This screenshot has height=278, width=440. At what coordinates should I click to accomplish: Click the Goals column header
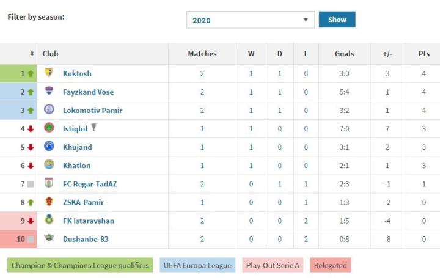344,54
